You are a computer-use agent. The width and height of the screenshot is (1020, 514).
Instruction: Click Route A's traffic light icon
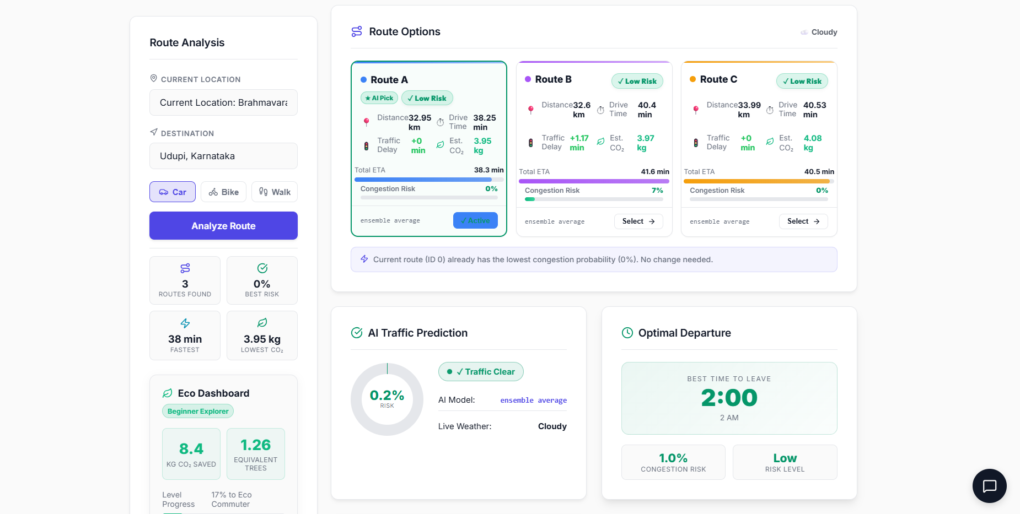click(366, 145)
